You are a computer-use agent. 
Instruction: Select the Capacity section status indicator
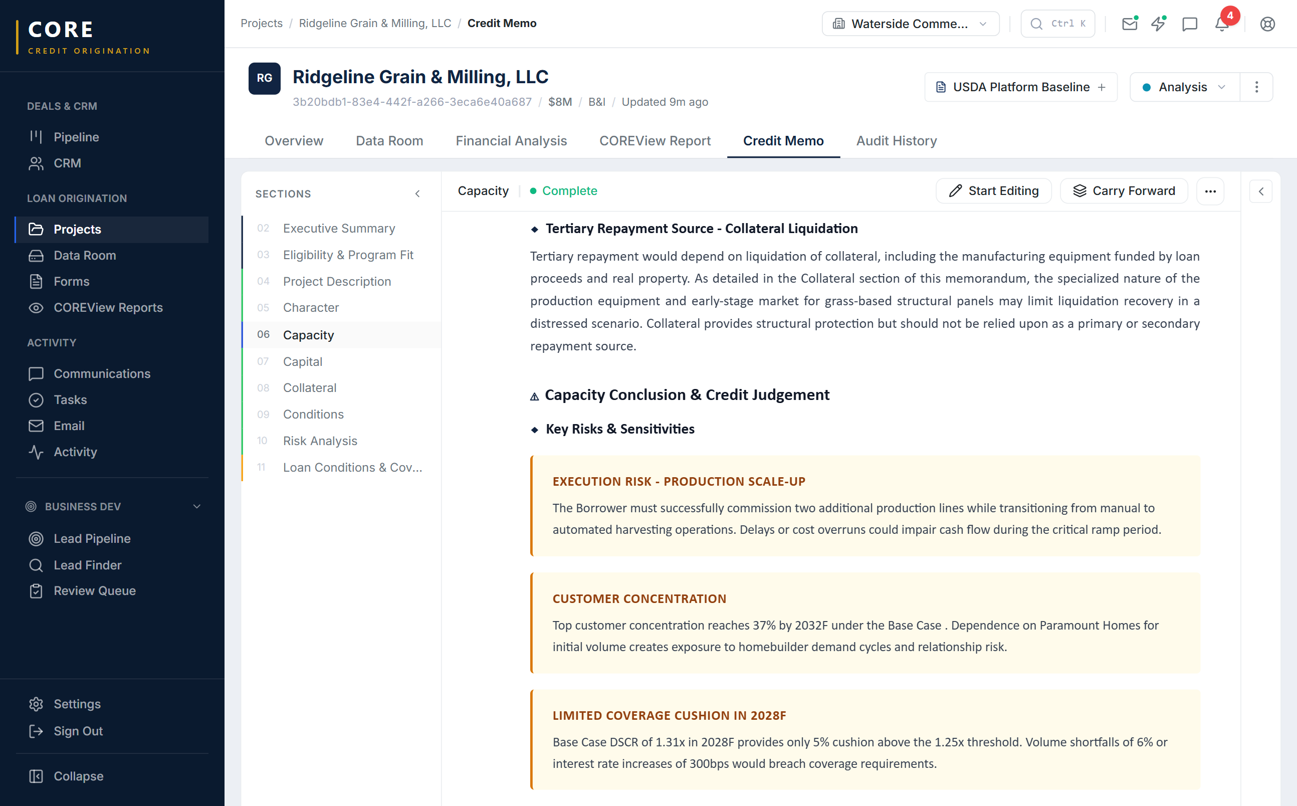click(x=563, y=191)
